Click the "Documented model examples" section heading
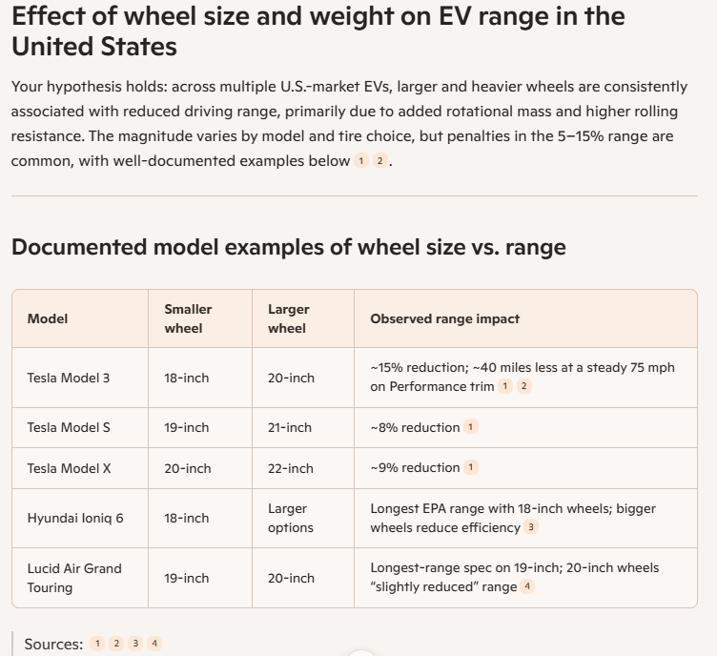The height and width of the screenshot is (656, 717). pos(288,247)
